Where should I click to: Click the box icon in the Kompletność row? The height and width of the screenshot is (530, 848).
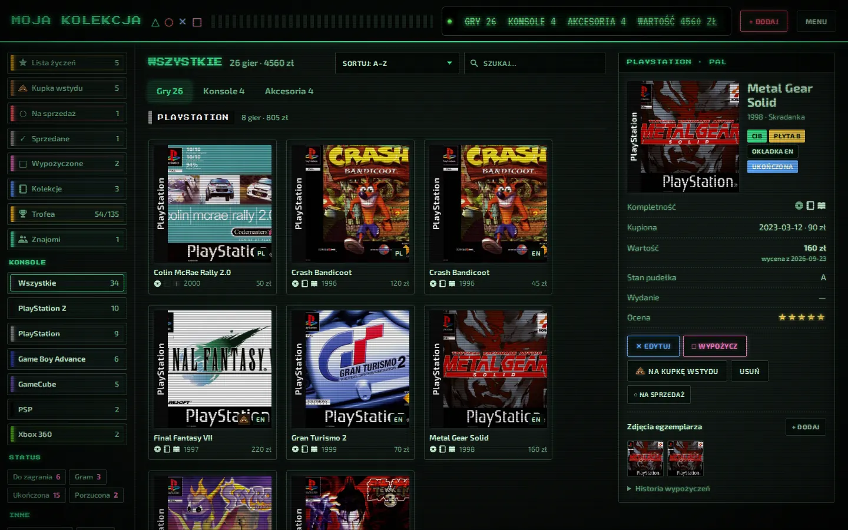point(810,206)
